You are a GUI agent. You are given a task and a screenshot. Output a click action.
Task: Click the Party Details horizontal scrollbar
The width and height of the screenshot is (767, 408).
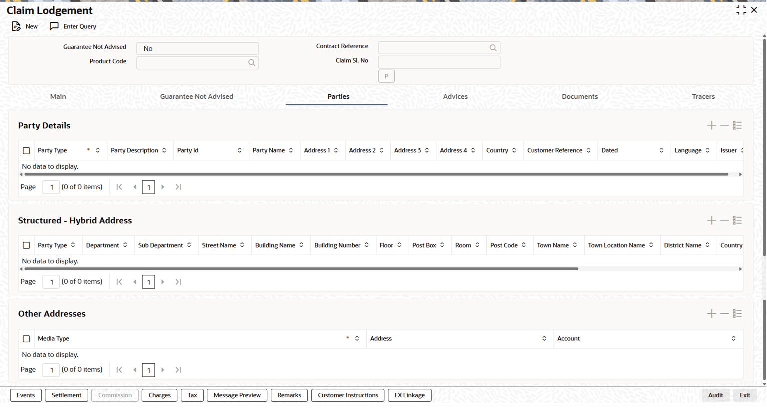[x=377, y=174]
